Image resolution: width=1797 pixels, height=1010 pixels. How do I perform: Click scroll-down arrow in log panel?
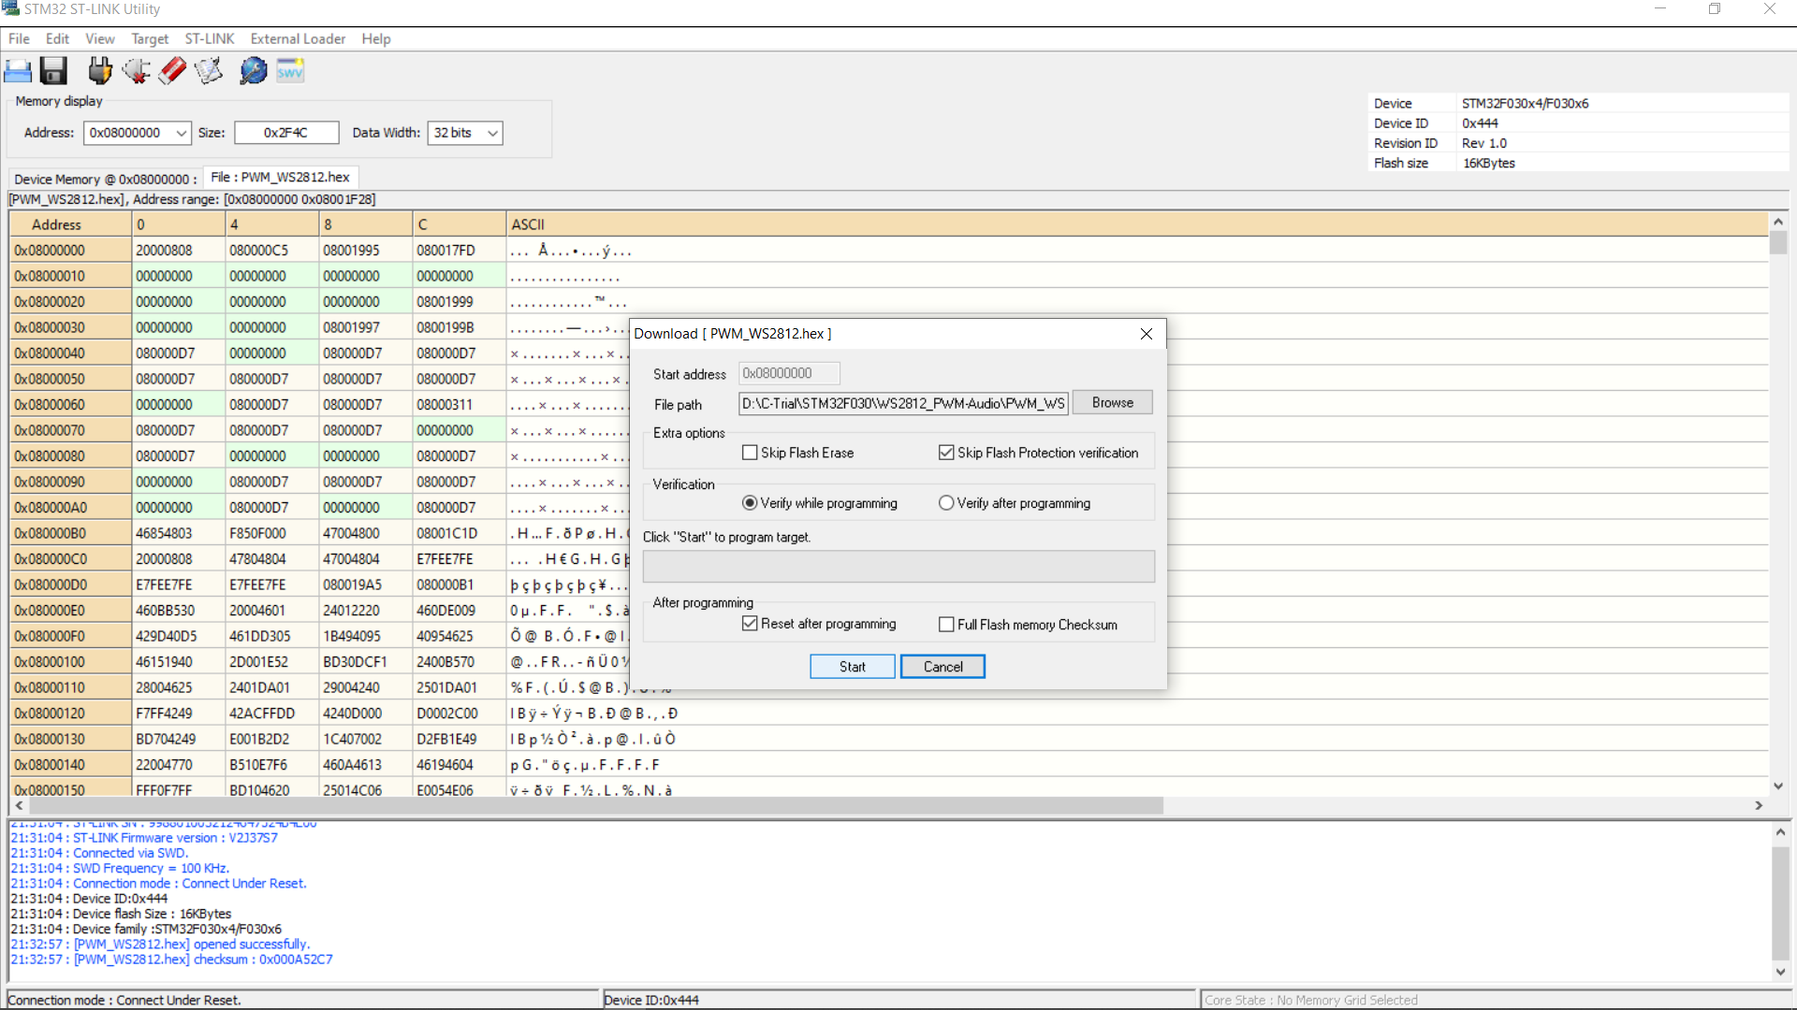tap(1780, 972)
